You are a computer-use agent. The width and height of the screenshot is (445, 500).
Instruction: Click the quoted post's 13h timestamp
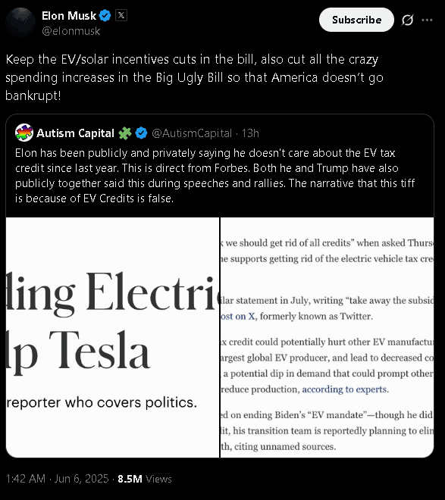tap(250, 133)
